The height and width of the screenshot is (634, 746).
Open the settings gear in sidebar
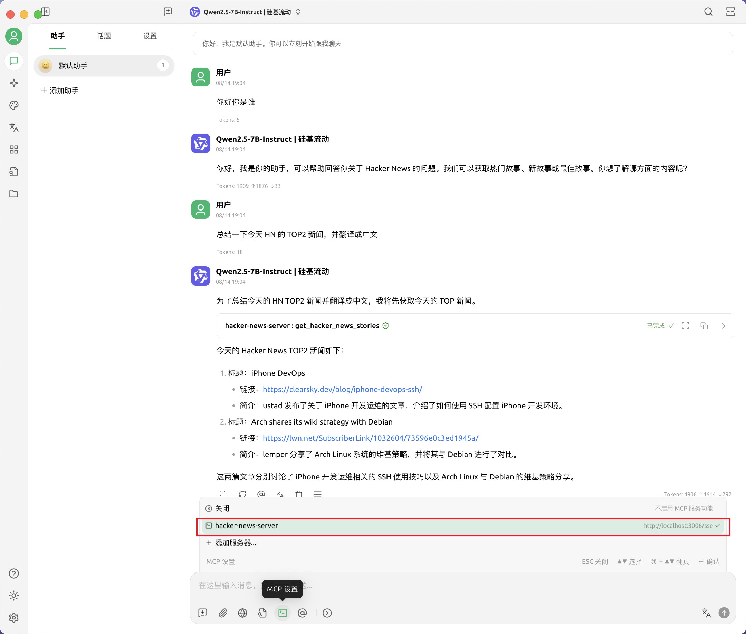pos(13,618)
